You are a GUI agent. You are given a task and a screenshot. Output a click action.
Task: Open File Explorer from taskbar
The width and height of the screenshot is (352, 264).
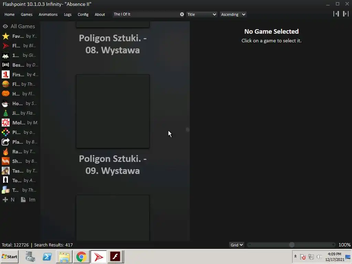pos(64,256)
